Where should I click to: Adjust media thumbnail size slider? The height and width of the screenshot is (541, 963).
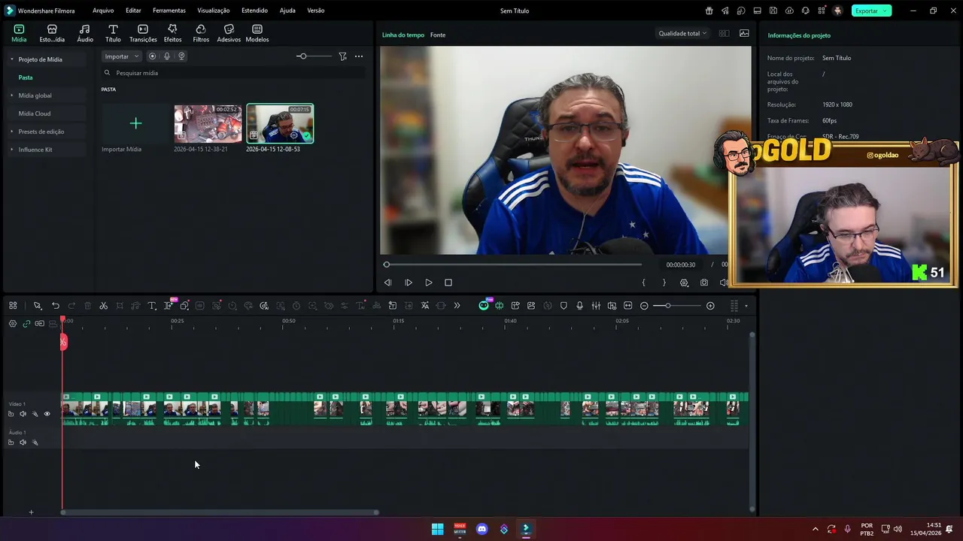(x=302, y=56)
